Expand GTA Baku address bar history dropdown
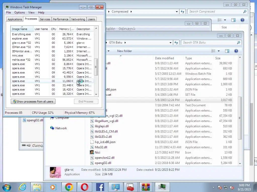The image size is (257, 192). point(170,42)
